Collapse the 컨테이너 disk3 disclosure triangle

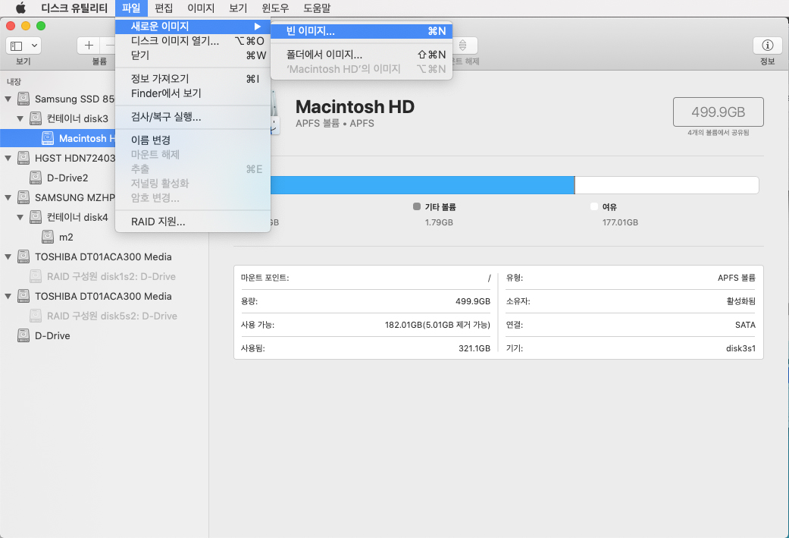pos(20,118)
